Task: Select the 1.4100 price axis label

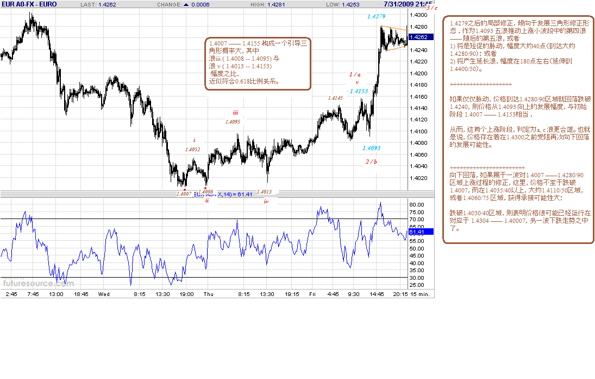Action: point(418,131)
